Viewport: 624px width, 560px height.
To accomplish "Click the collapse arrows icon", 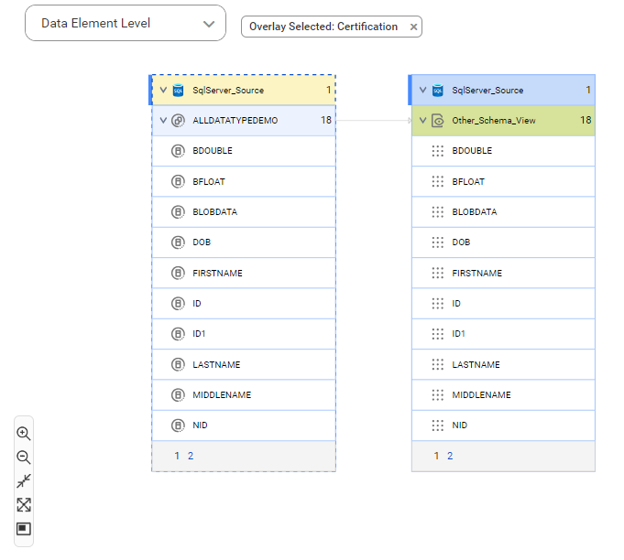I will pyautogui.click(x=24, y=481).
